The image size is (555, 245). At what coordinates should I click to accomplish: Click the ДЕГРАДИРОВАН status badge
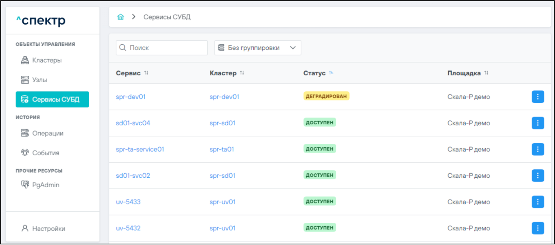pyautogui.click(x=326, y=96)
